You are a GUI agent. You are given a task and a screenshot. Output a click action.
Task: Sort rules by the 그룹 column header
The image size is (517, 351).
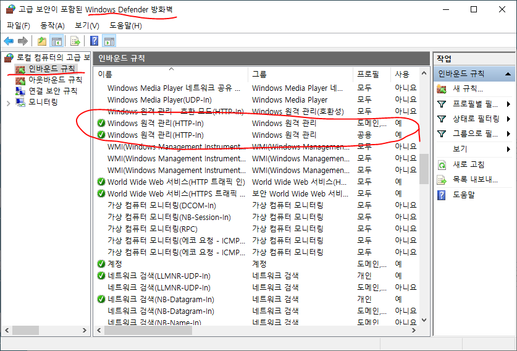tap(300, 75)
